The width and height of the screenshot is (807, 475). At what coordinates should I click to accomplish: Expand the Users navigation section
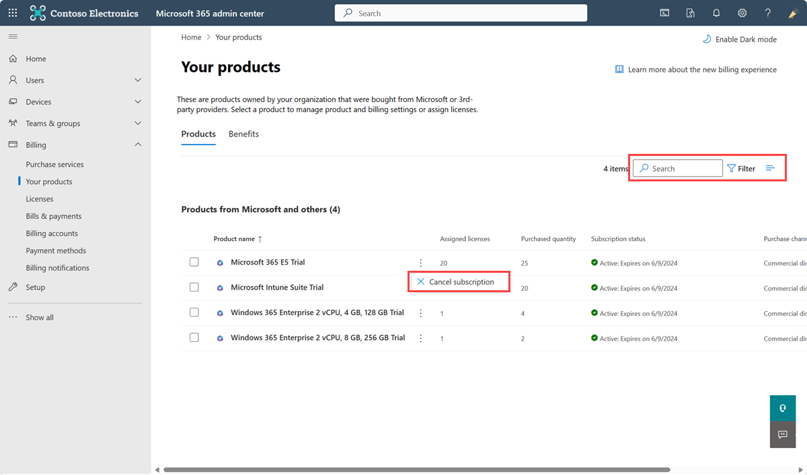pyautogui.click(x=138, y=80)
